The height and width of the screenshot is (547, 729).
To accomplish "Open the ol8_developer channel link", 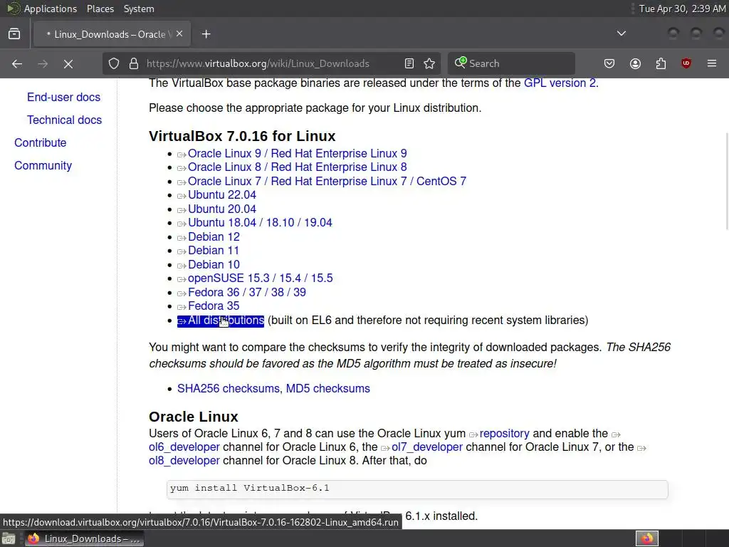I will [x=184, y=461].
